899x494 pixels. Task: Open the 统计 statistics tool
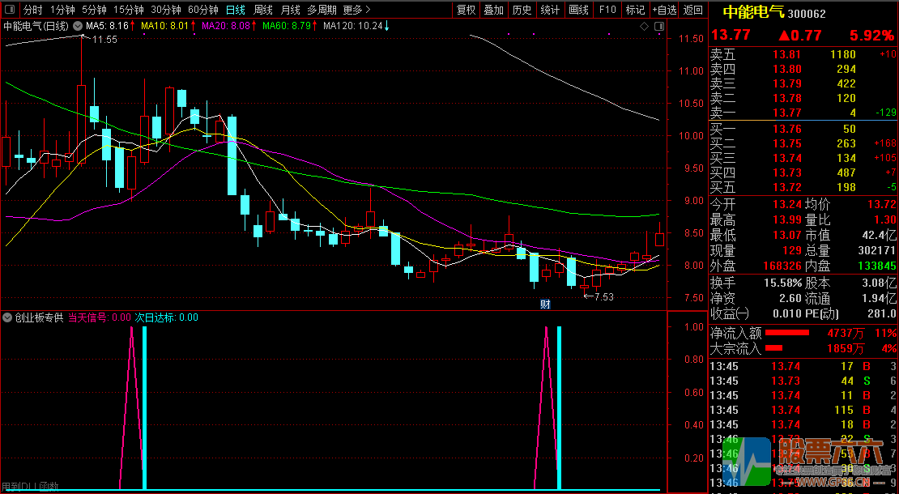click(550, 11)
